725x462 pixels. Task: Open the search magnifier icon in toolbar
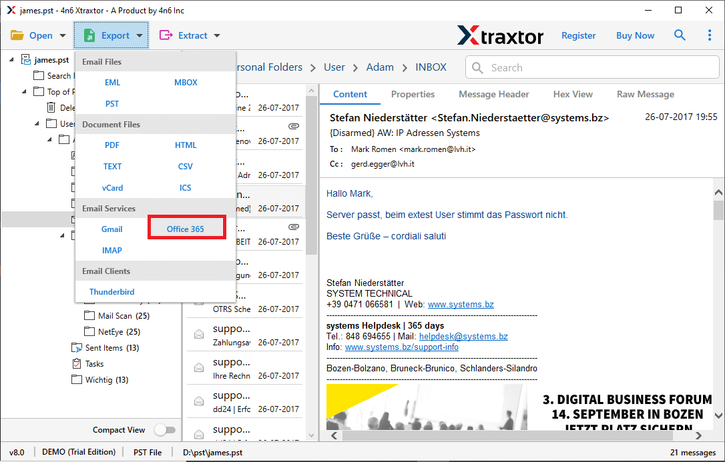click(679, 35)
